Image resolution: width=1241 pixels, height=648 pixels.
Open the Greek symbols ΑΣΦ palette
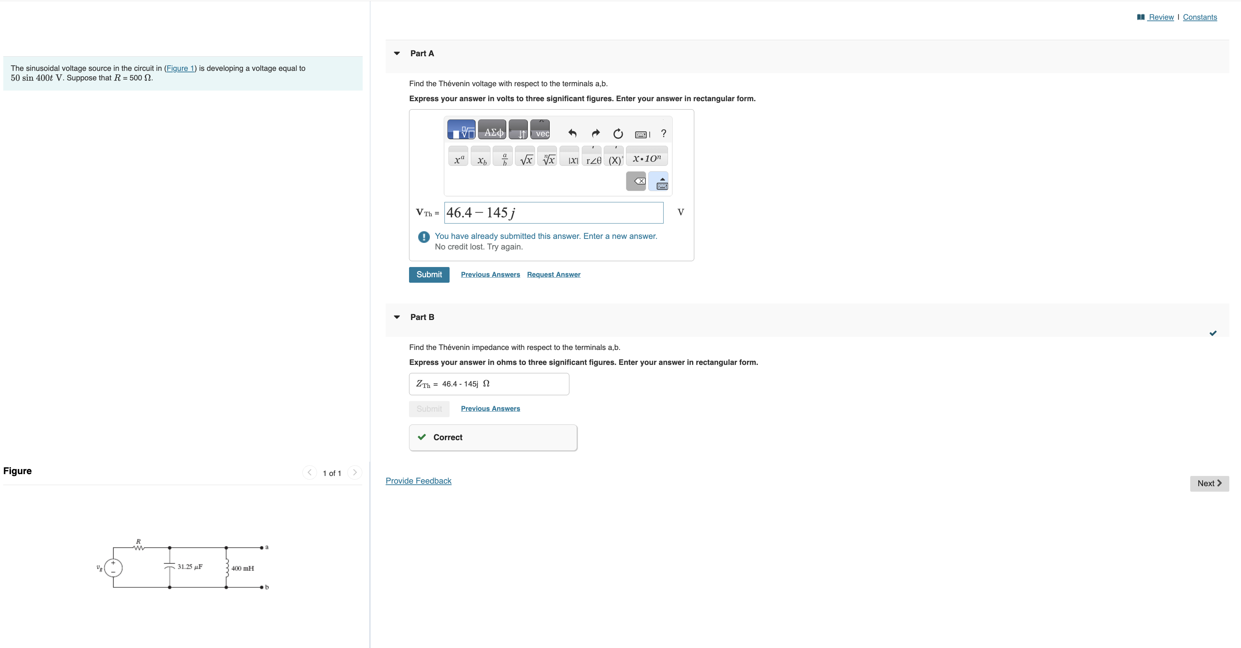(x=492, y=130)
